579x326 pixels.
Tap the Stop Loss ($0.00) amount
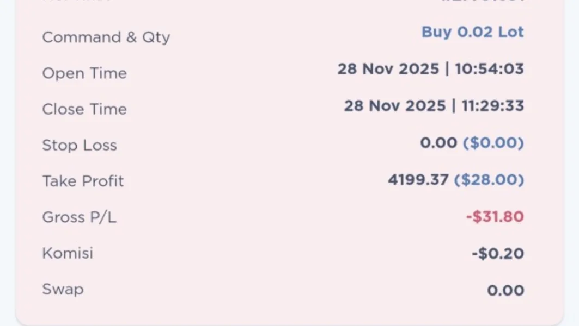click(493, 143)
